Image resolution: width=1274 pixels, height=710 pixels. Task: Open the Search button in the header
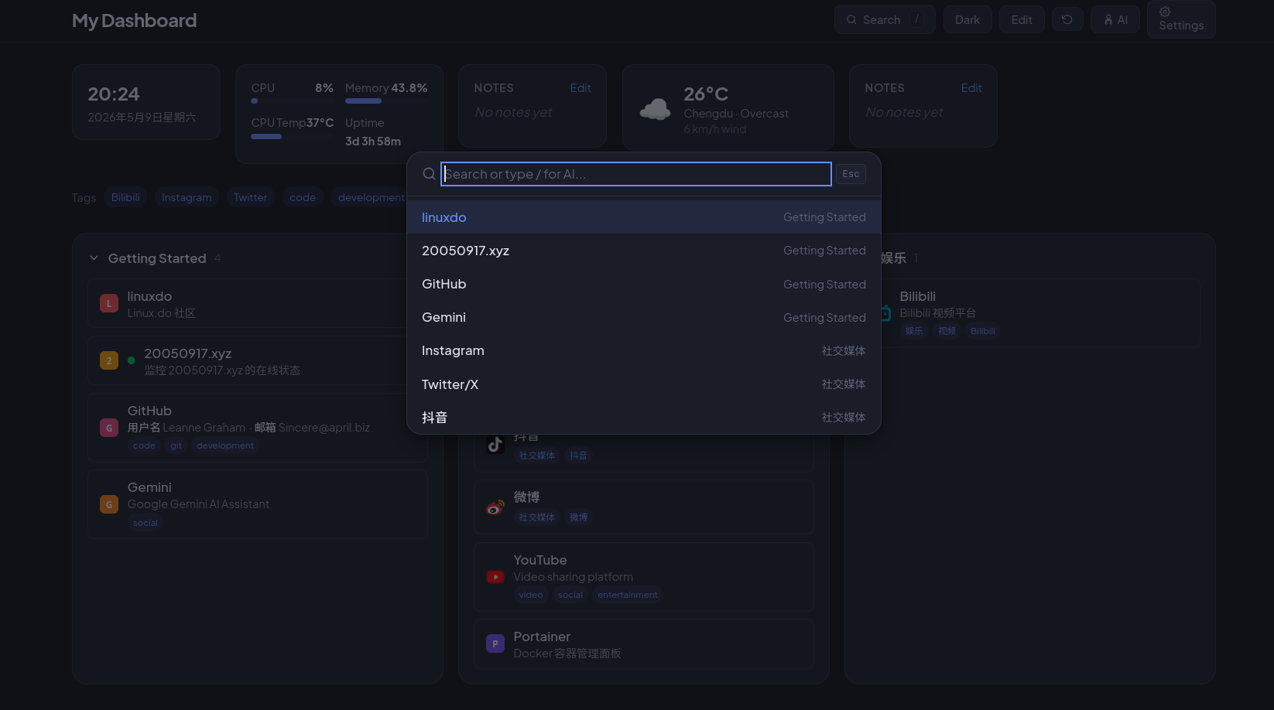[885, 20]
